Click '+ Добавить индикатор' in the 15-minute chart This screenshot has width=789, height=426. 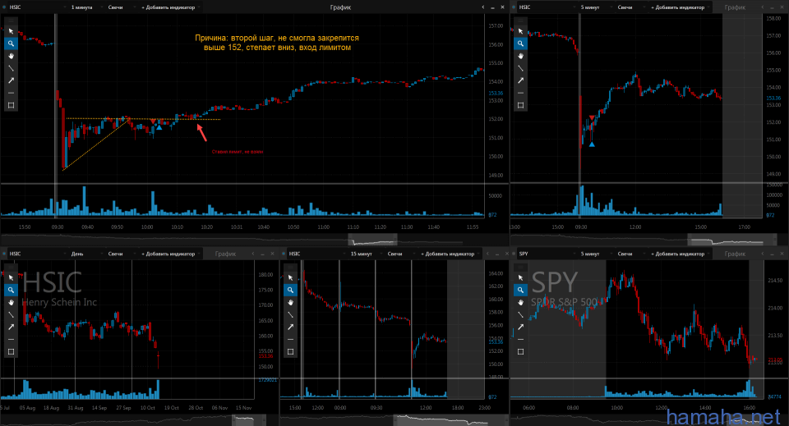[449, 254]
